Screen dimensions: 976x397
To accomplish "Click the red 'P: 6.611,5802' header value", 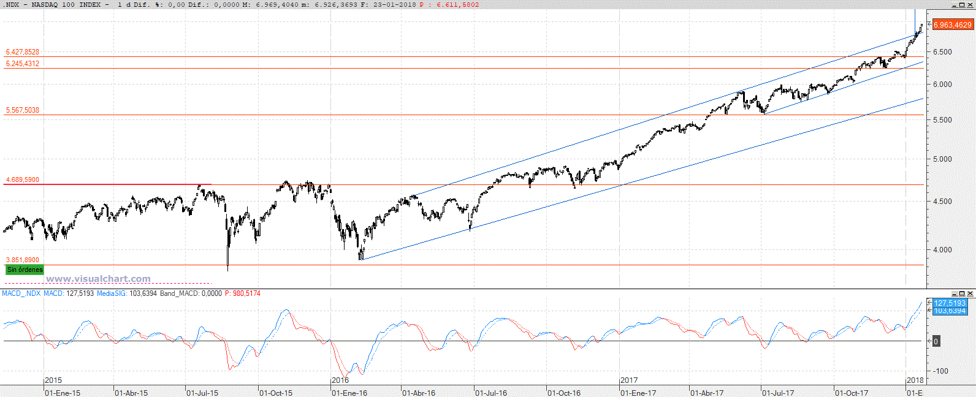I will click(x=449, y=4).
